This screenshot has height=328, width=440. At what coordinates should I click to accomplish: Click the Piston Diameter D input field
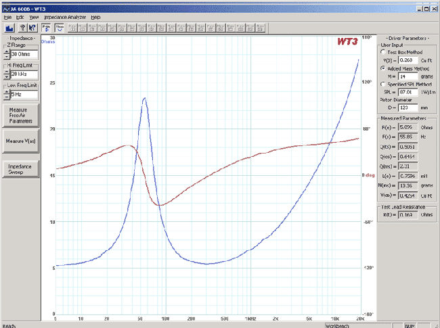pos(409,107)
